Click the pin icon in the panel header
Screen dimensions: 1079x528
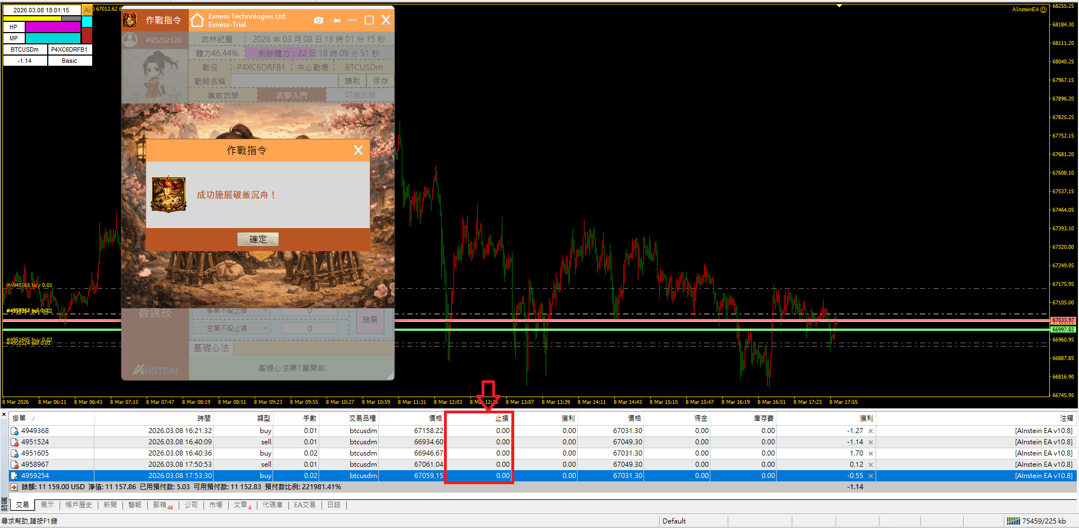(x=336, y=20)
